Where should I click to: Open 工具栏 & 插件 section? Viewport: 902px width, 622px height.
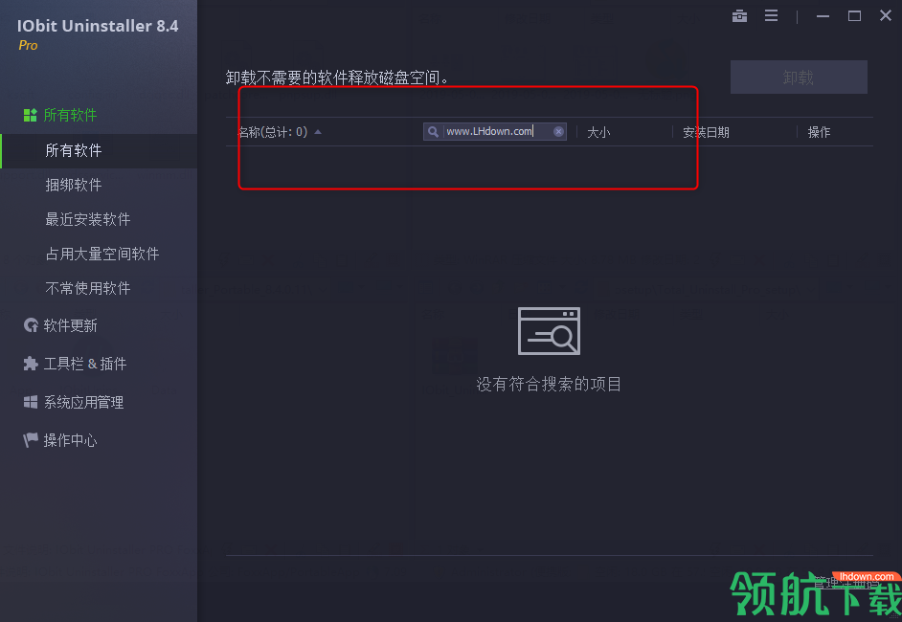(x=85, y=364)
